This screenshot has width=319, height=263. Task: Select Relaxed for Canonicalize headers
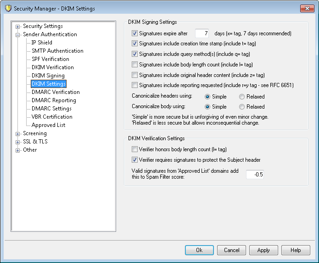pyautogui.click(x=242, y=97)
